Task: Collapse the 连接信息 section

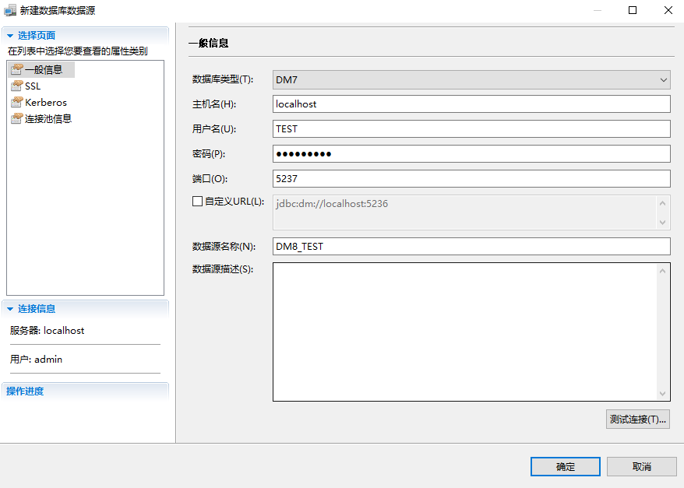Action: point(10,309)
